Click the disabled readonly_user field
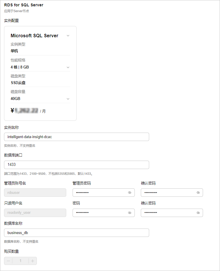This screenshot has width=220, height=271. [x=35, y=213]
